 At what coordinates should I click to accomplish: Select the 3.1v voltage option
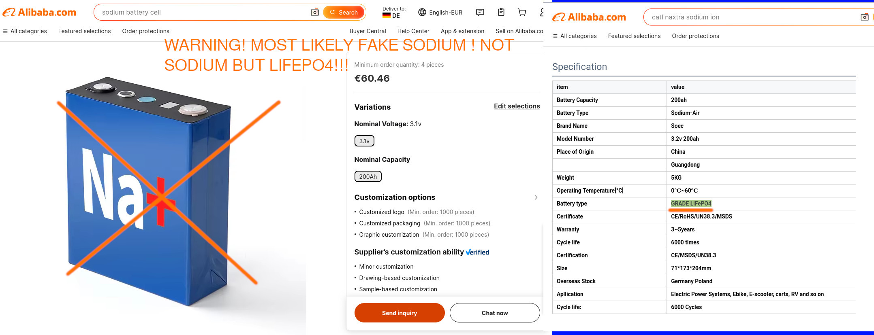tap(364, 141)
